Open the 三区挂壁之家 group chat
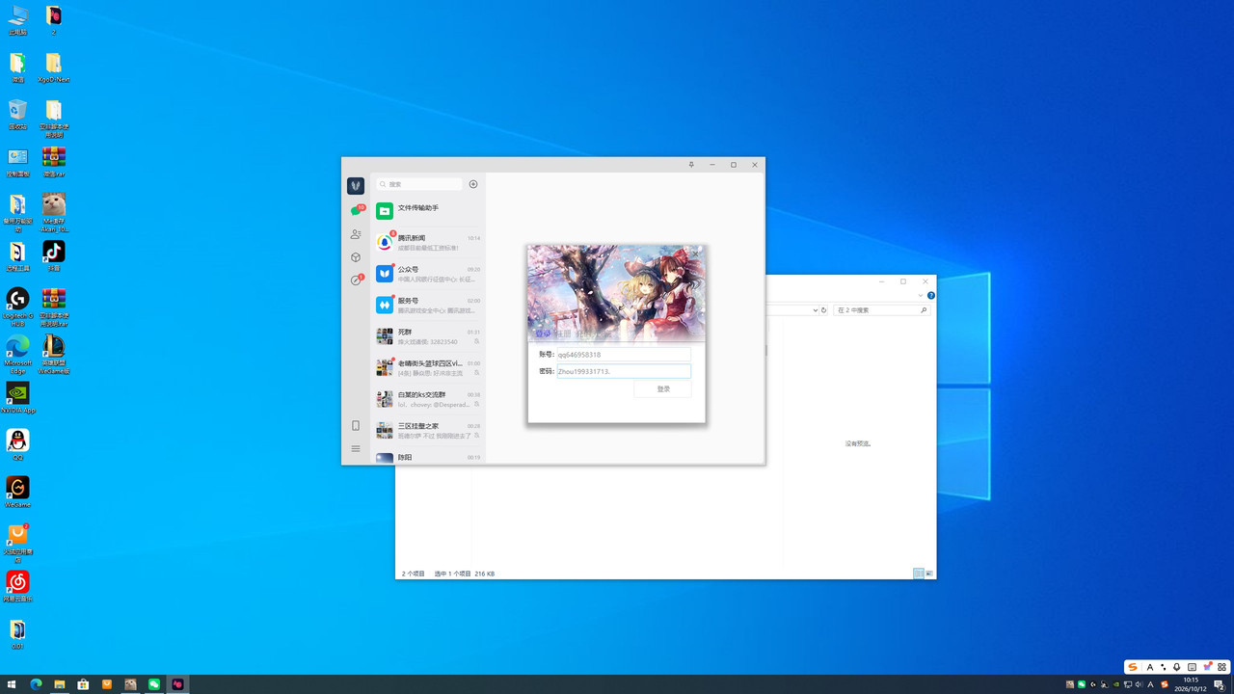This screenshot has width=1234, height=694. (x=428, y=430)
